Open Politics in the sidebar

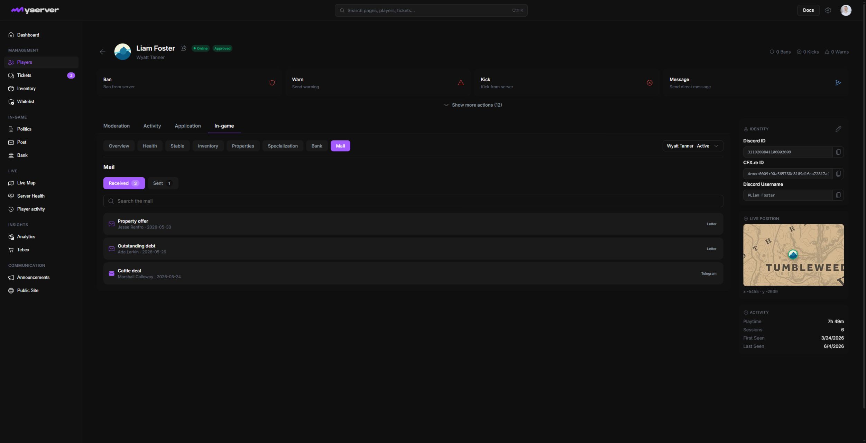coord(41,129)
